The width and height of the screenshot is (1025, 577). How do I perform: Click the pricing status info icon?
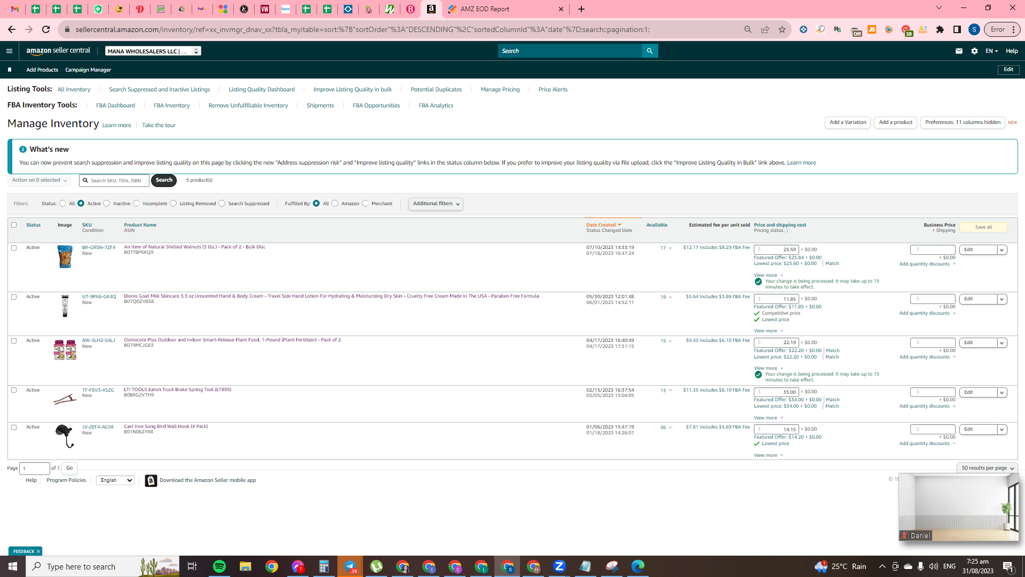787,231
